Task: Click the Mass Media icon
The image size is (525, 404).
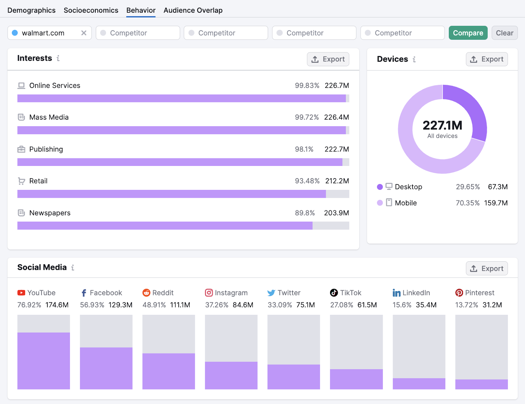Action: pyautogui.click(x=21, y=117)
